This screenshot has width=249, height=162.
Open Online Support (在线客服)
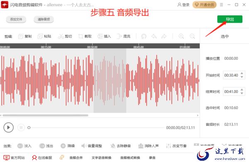[x=42, y=158]
